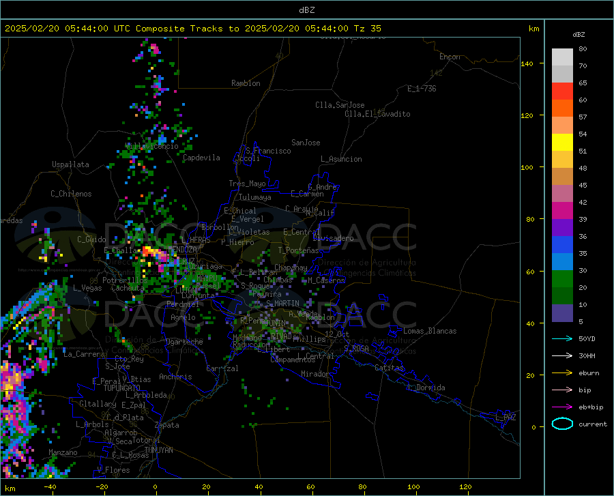Click the dBZ heading above the color scale
This screenshot has width=614, height=496.
point(579,34)
